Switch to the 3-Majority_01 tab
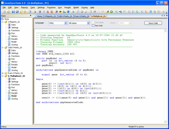The height and width of the screenshot is (129, 169). pyautogui.click(x=50, y=16)
